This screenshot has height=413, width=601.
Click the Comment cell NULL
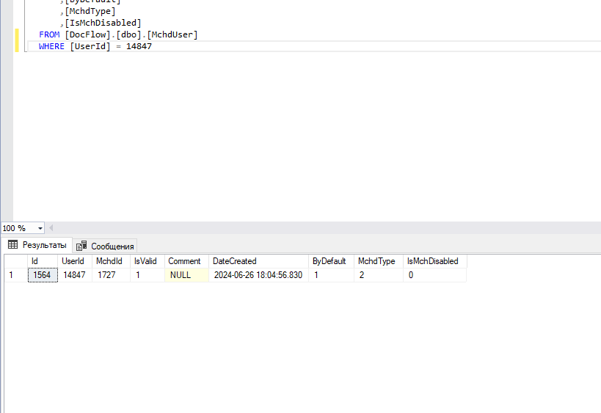186,275
